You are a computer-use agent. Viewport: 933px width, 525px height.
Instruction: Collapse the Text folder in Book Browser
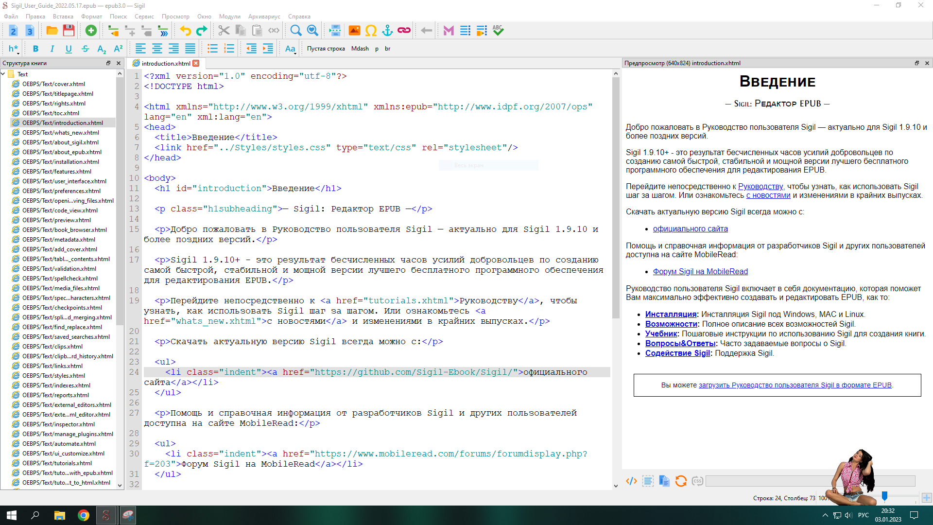click(x=3, y=74)
